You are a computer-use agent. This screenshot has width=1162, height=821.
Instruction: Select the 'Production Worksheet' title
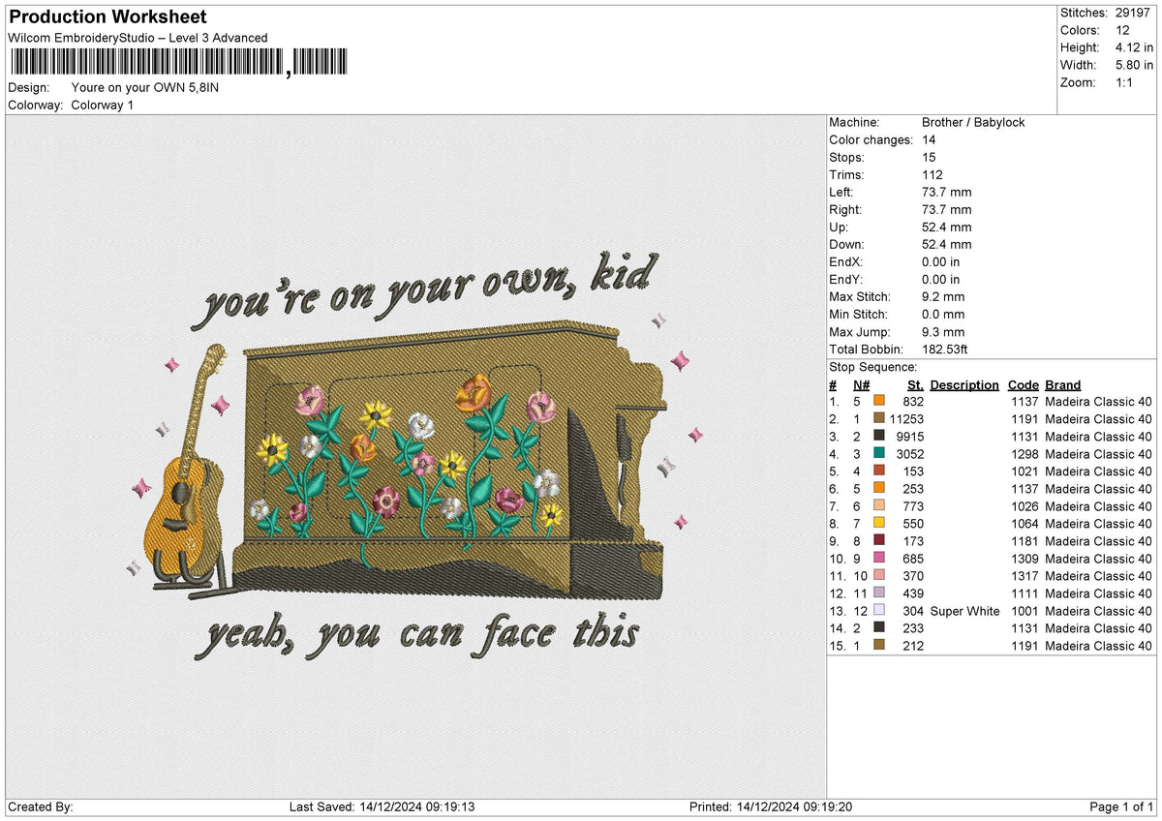point(107,17)
